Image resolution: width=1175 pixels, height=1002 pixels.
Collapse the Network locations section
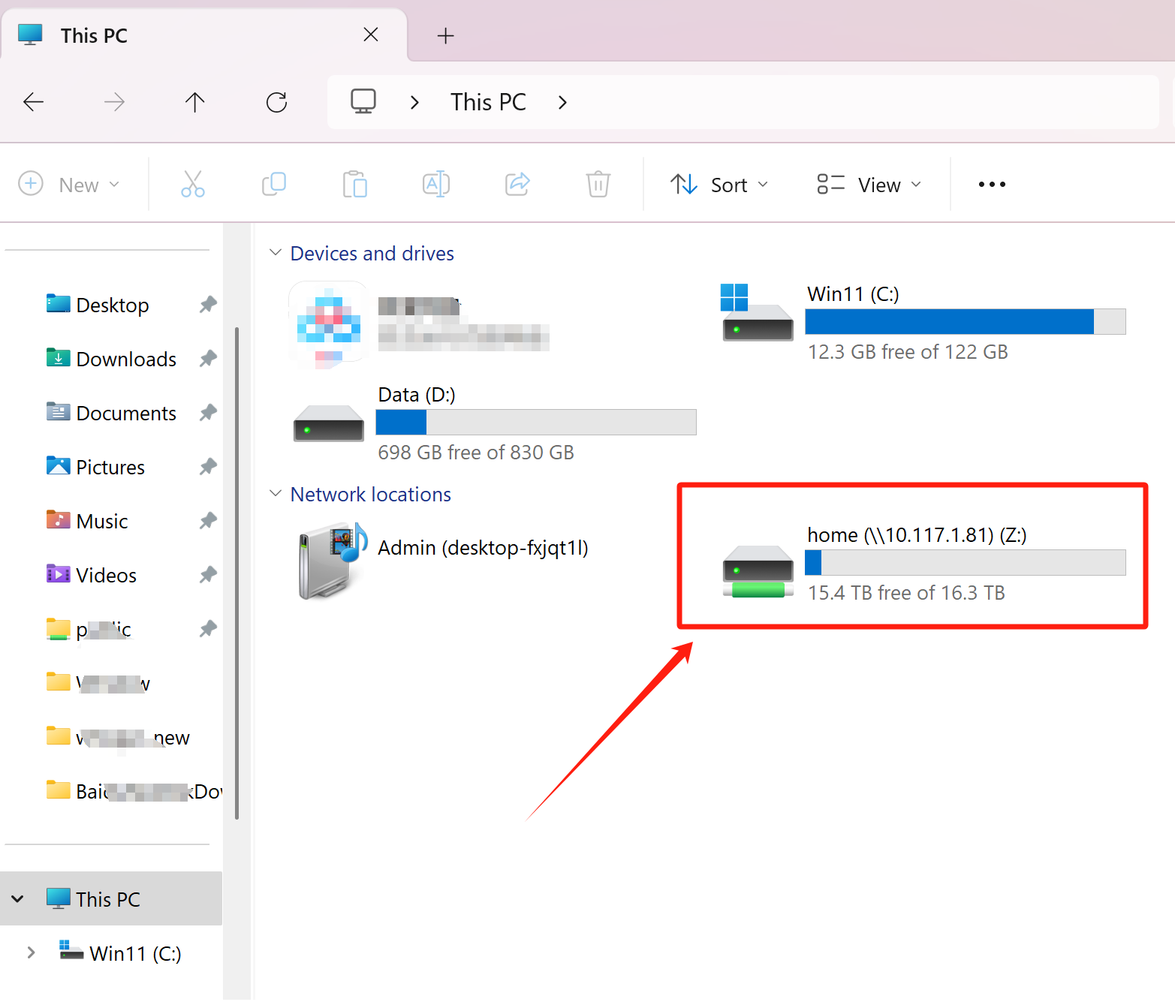pos(276,494)
